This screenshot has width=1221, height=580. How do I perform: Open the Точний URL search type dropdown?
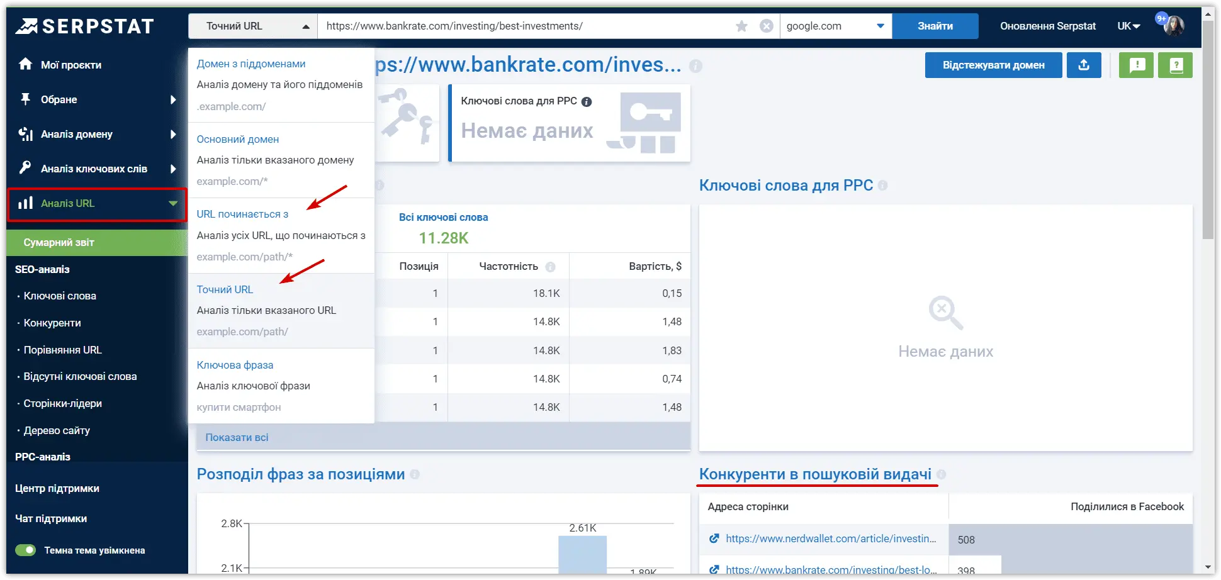[x=253, y=26]
